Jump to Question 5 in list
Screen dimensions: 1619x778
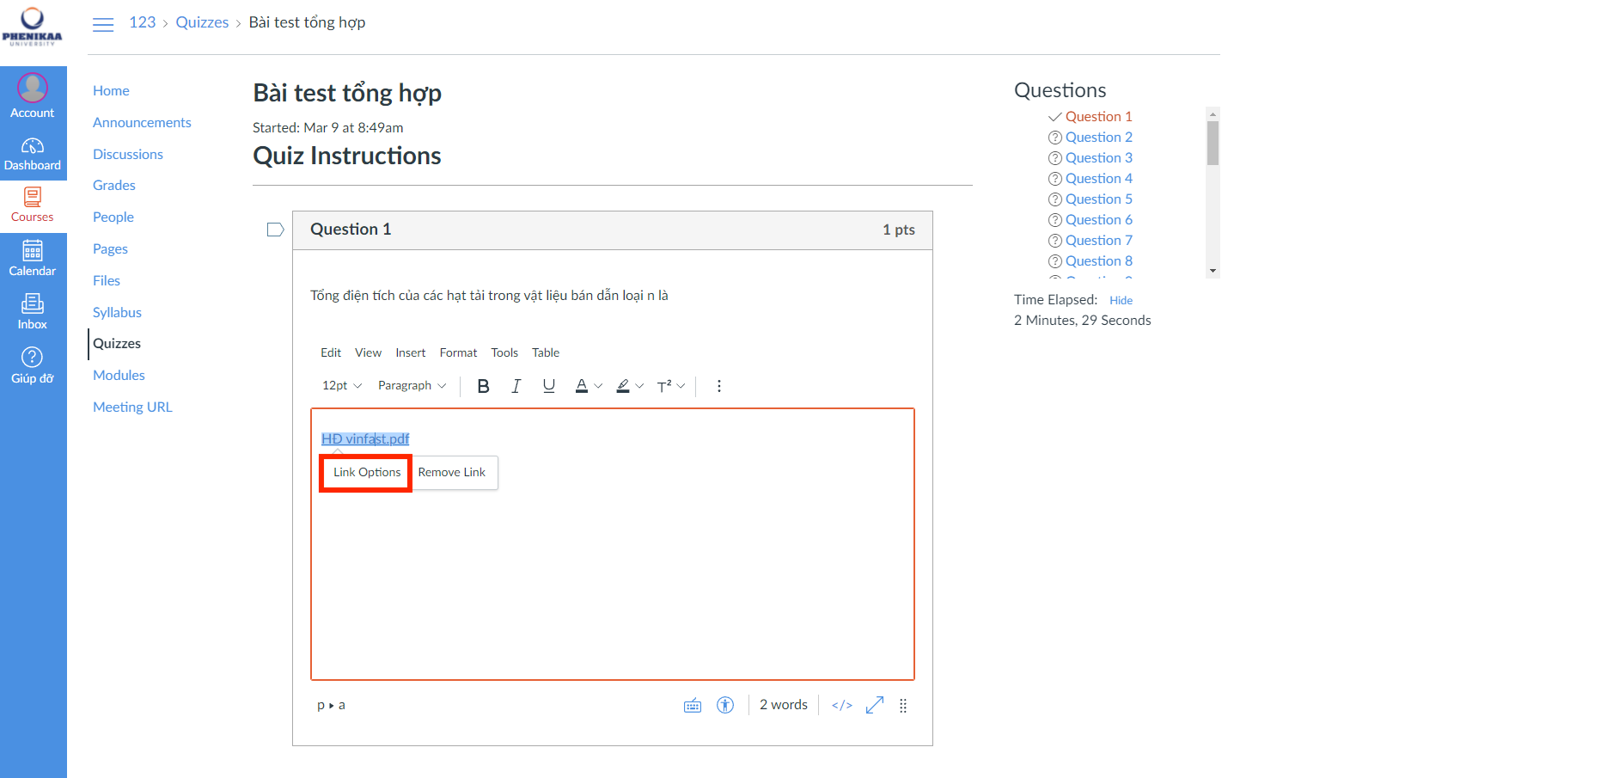point(1098,199)
